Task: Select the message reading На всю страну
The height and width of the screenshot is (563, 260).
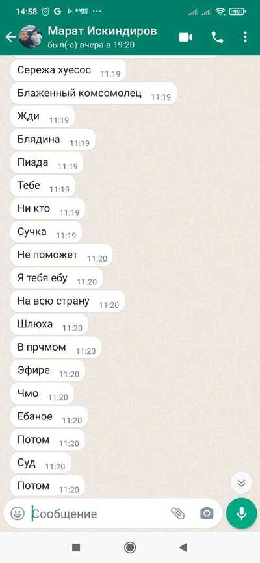Action: tap(68, 301)
